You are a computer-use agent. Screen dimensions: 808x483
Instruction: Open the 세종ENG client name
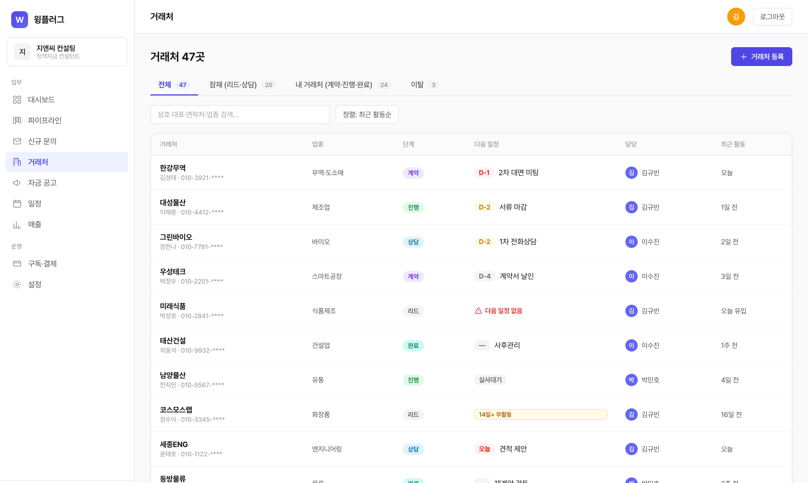(x=174, y=444)
